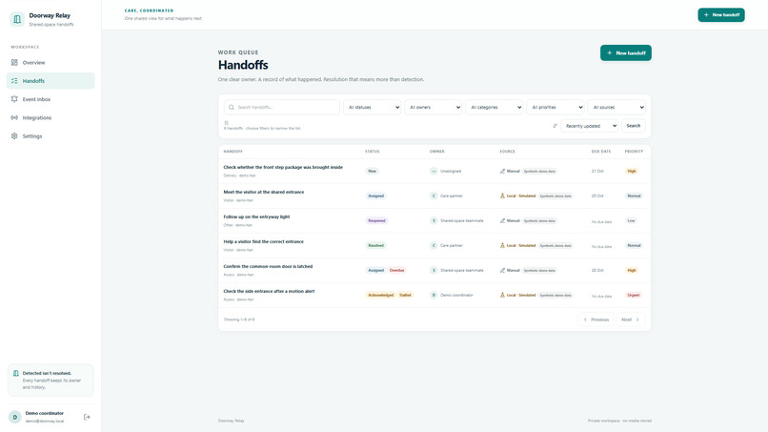Expand the All categories dropdown
The height and width of the screenshot is (432, 768).
pyautogui.click(x=495, y=107)
